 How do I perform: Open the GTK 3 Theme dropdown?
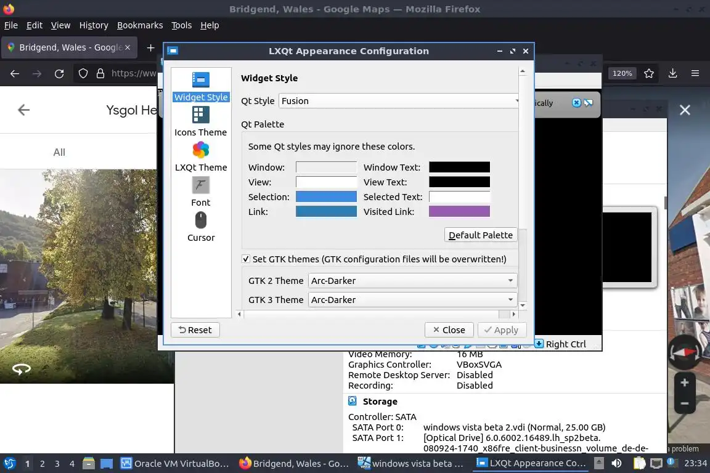pos(412,300)
